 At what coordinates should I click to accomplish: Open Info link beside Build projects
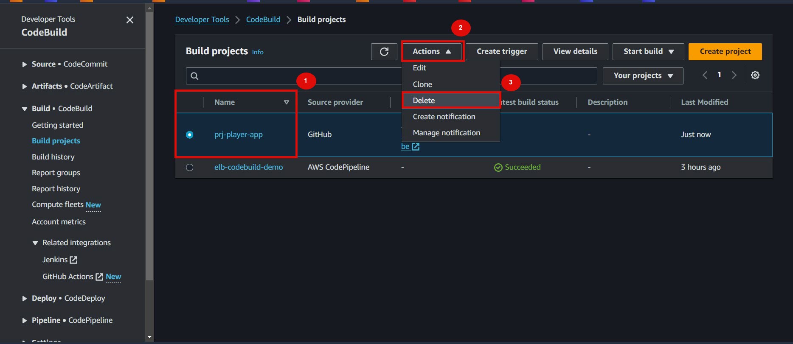(258, 52)
